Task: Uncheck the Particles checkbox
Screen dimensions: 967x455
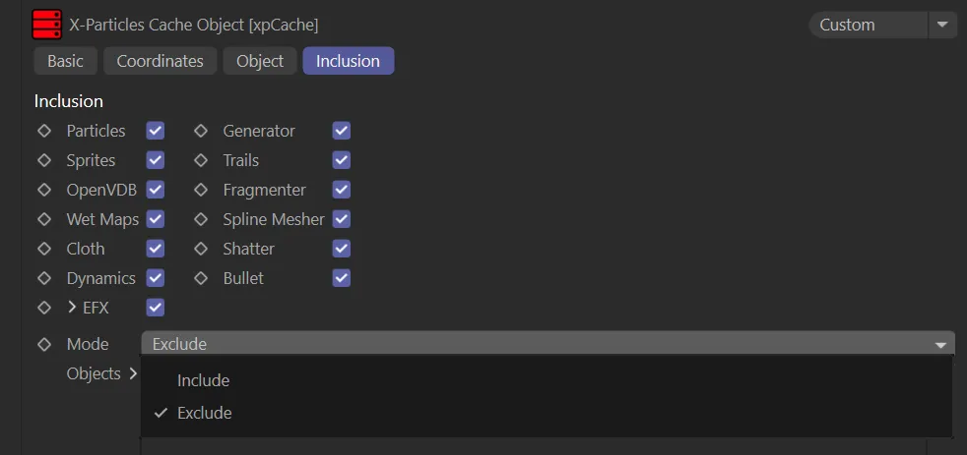Action: point(155,131)
